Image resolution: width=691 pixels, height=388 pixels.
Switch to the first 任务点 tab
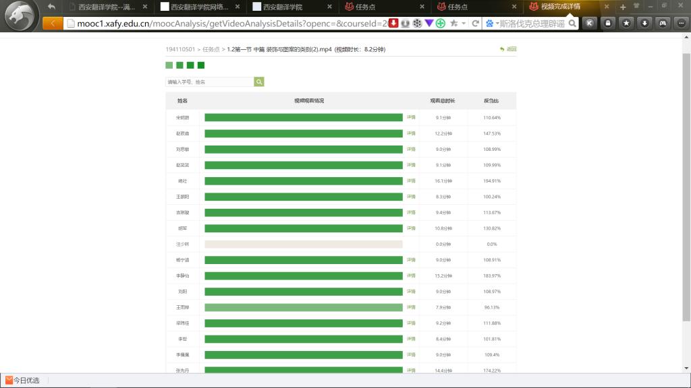(x=369, y=7)
